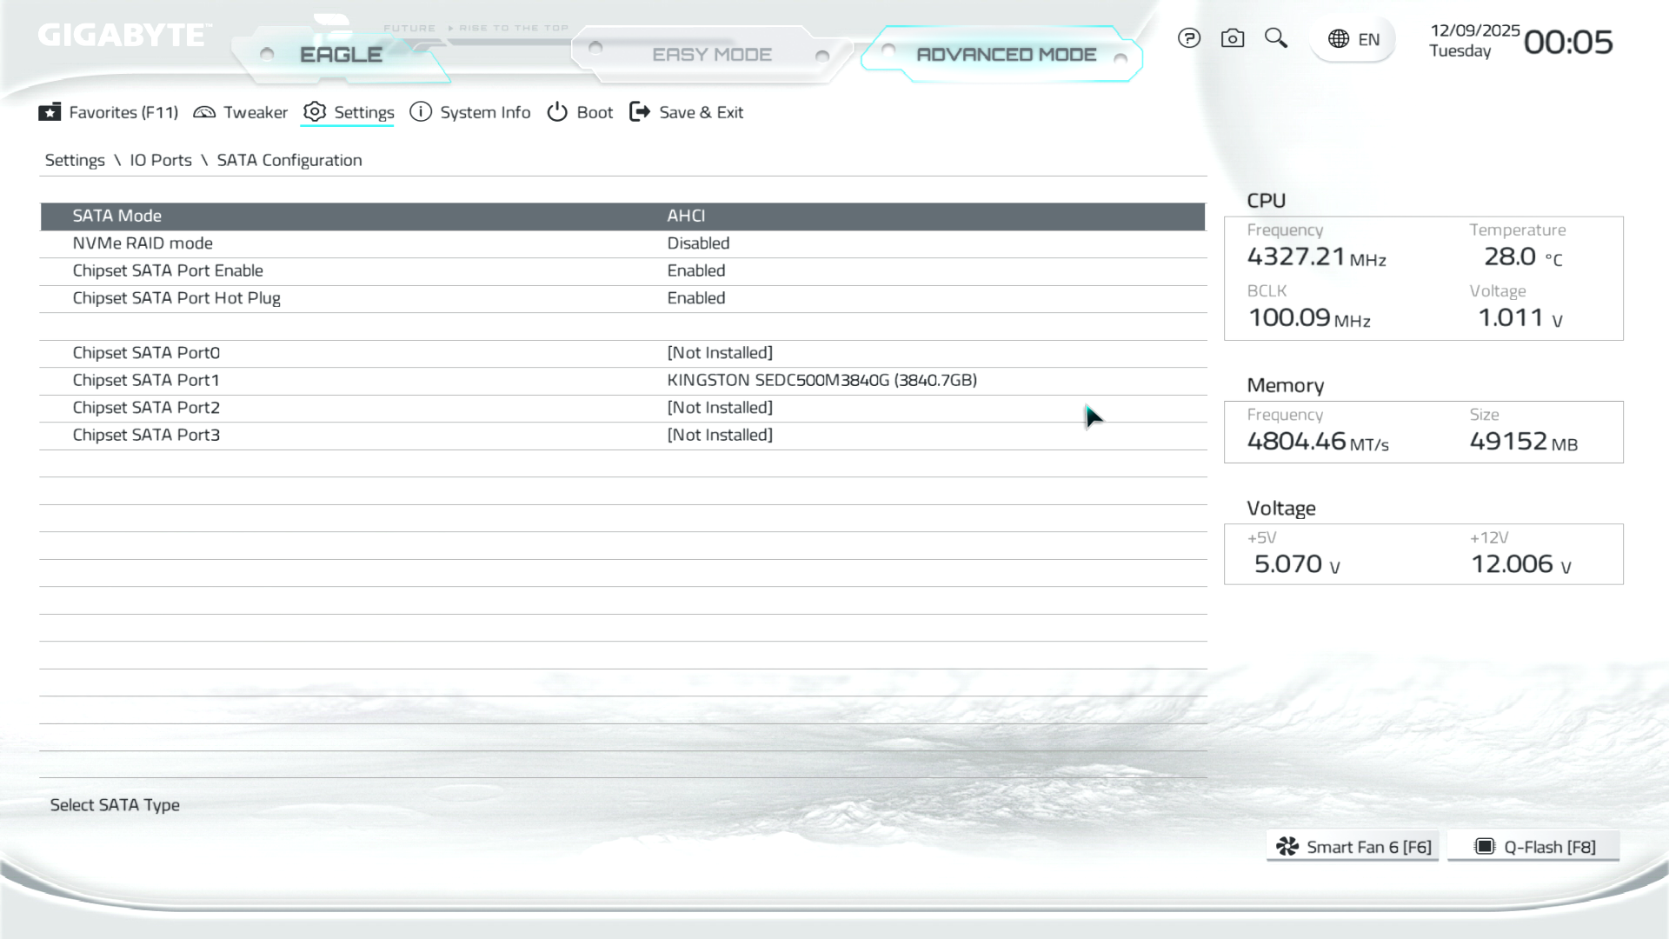
Task: Click the language globe icon
Action: tap(1339, 39)
